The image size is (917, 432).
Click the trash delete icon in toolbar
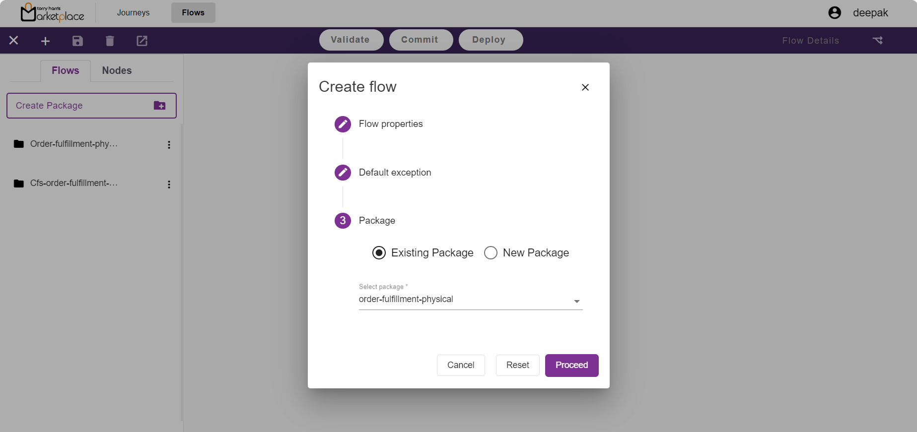(x=110, y=41)
